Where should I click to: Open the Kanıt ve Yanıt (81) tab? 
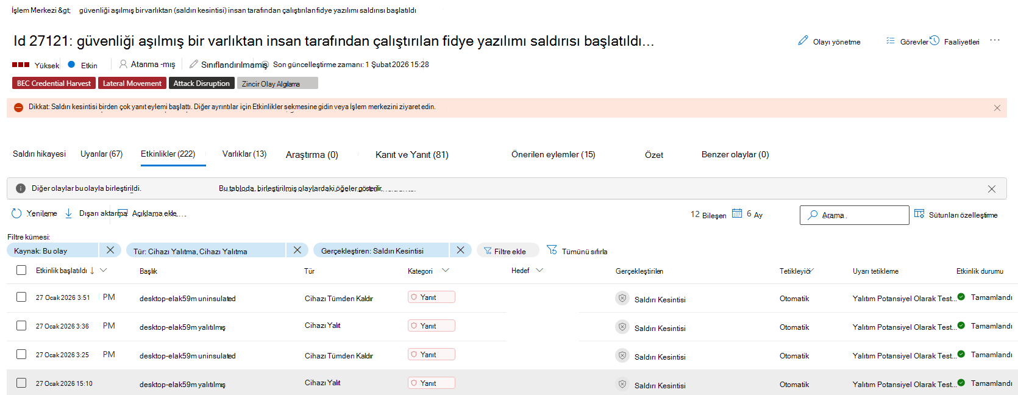[x=412, y=154]
